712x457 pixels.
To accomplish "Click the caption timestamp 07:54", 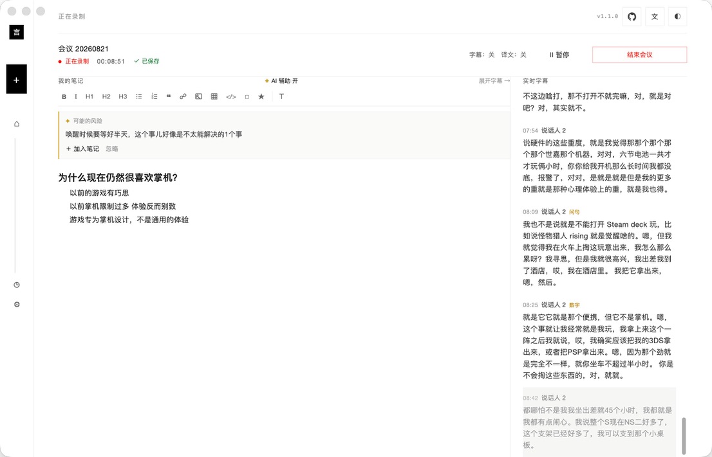I will (530, 130).
